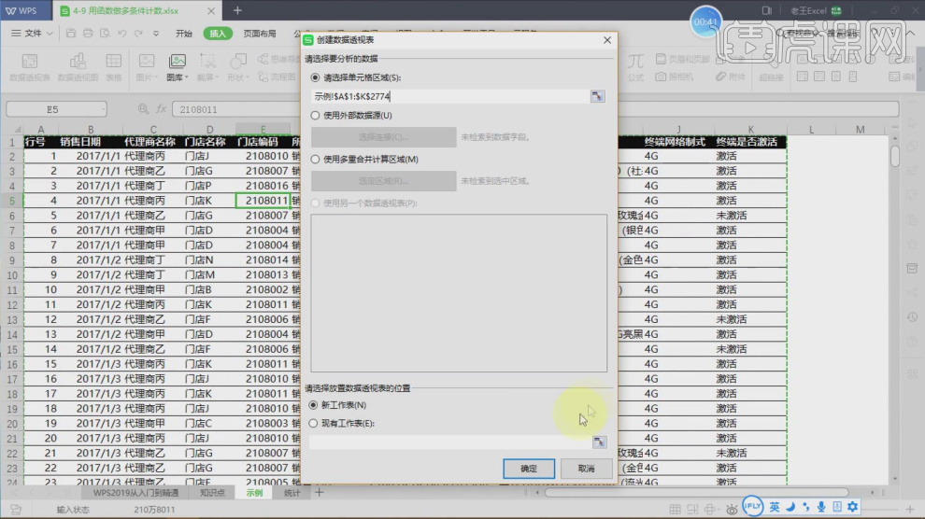Screen dimensions: 925x519
Task: Click the fx insert function icon
Action: click(x=161, y=109)
